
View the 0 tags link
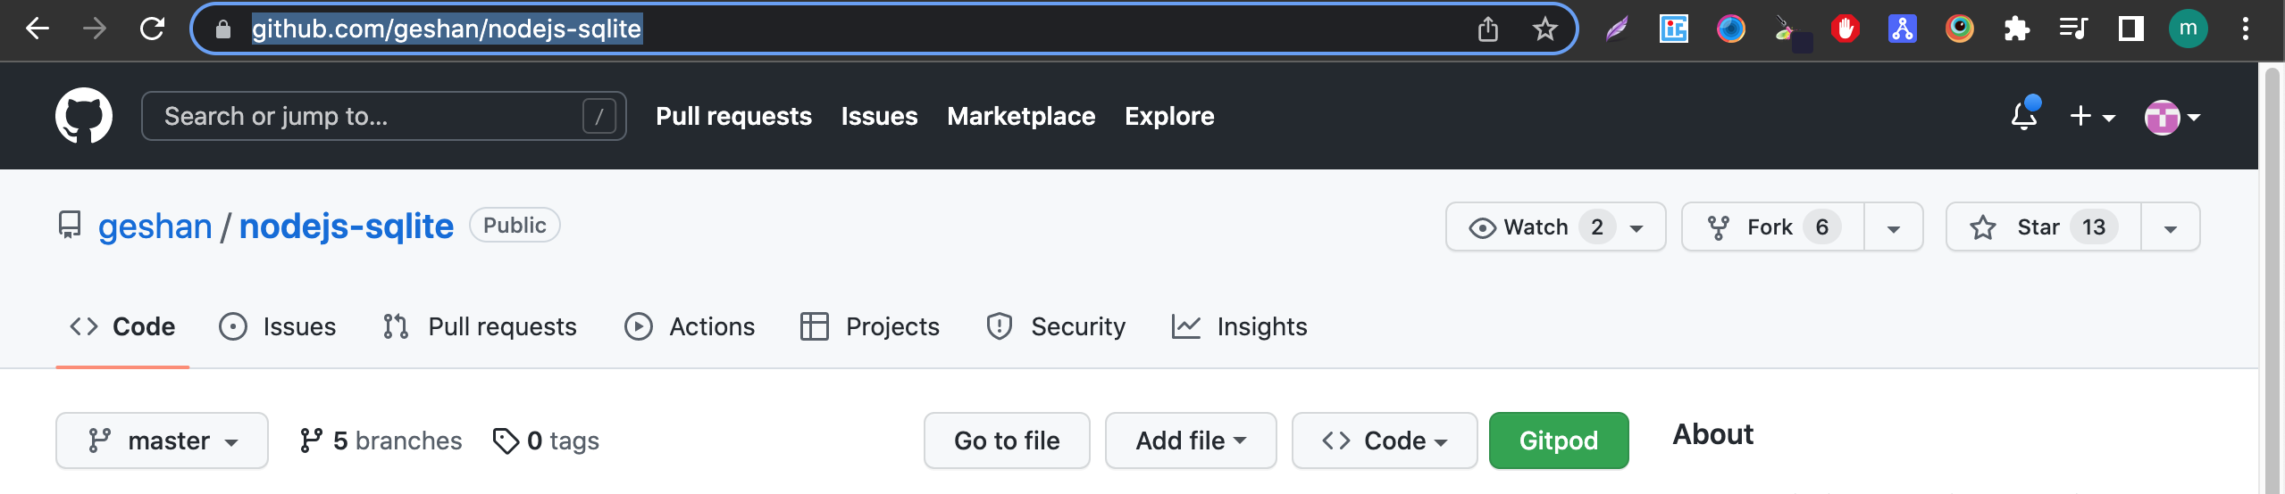(x=547, y=440)
